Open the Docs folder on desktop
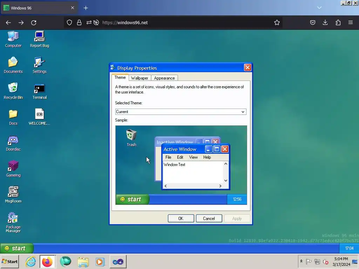The width and height of the screenshot is (359, 269). [13, 117]
